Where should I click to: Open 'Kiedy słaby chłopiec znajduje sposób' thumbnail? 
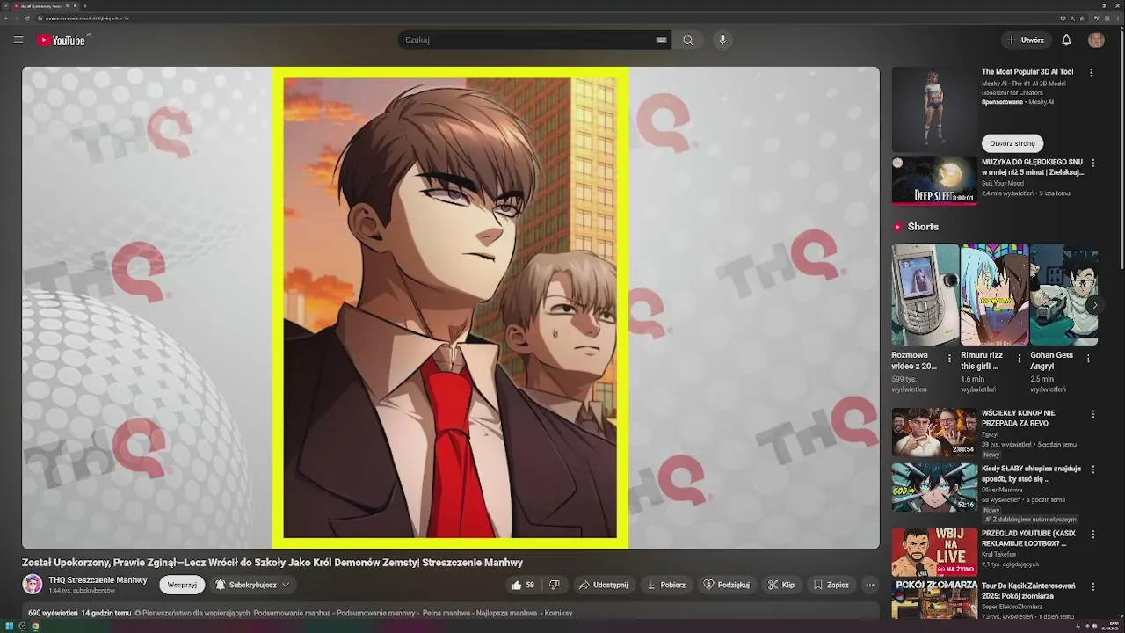(934, 487)
